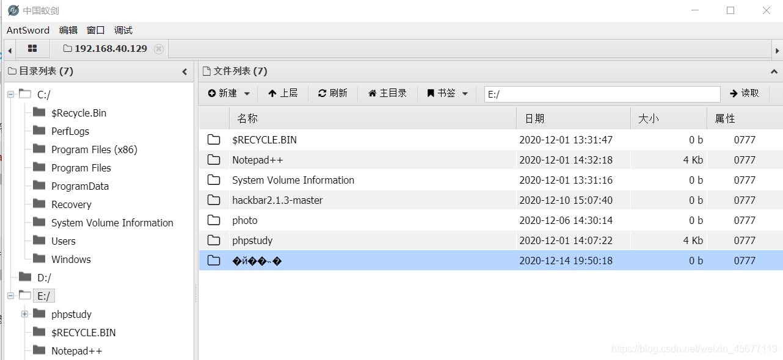The height and width of the screenshot is (360, 783).
Task: Maximize the 中国蚁剑 window
Action: 730,10
